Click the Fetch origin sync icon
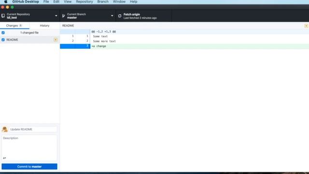Screen dimensions: 309x174 [x=120, y=16]
